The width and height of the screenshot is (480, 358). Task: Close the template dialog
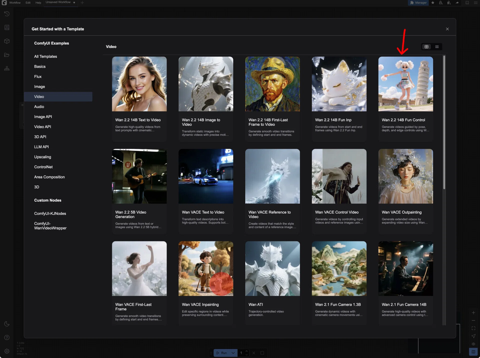[x=447, y=29]
